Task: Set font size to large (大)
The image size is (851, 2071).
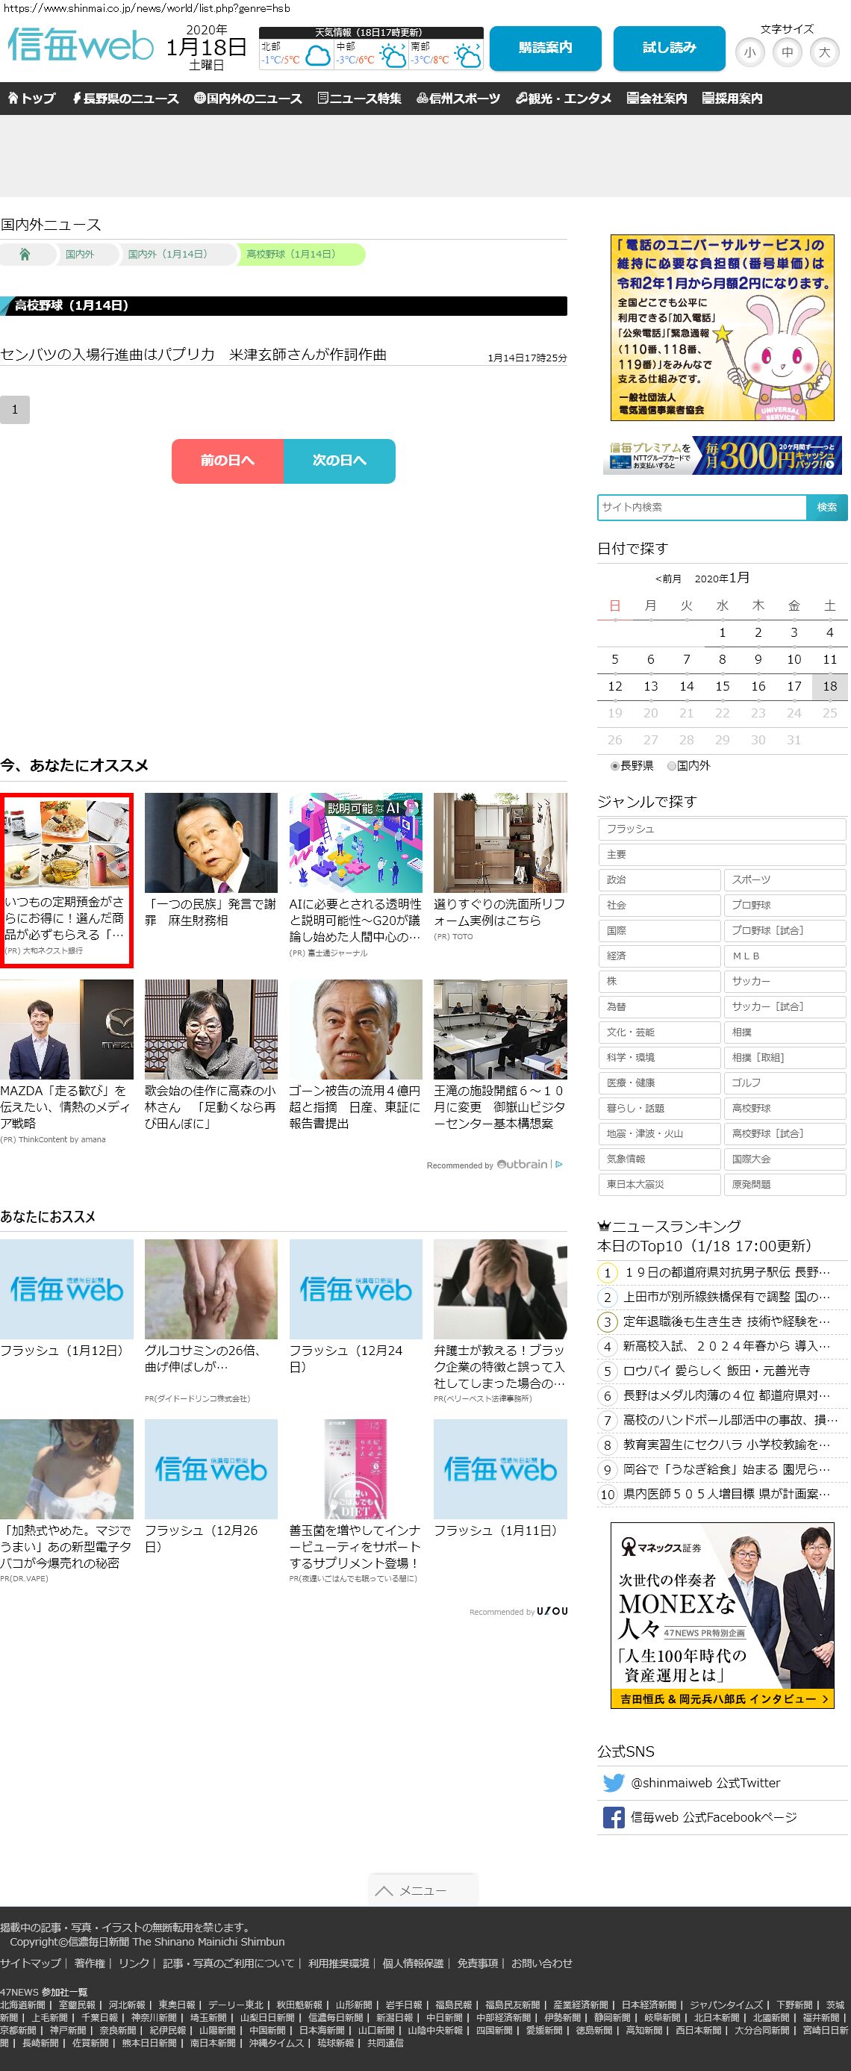Action: (823, 52)
